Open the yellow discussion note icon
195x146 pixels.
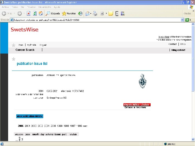[111, 14]
